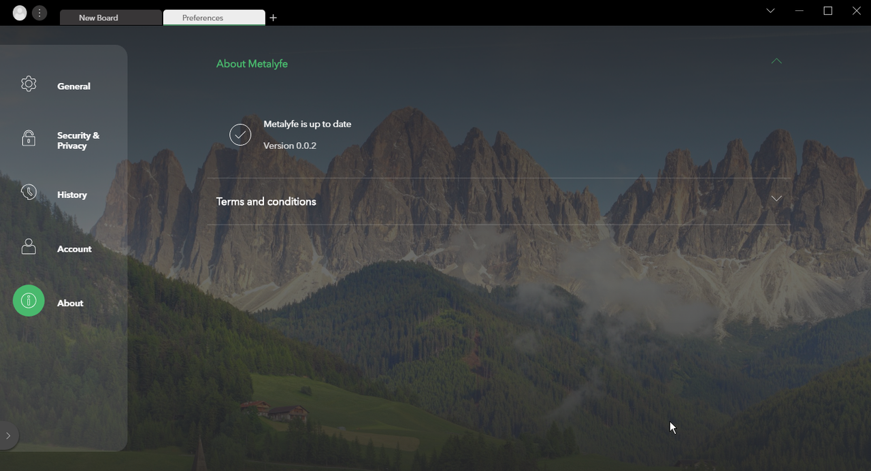Screen dimensions: 871x471
Task: Switch to the New Board tab
Action: pyautogui.click(x=111, y=18)
